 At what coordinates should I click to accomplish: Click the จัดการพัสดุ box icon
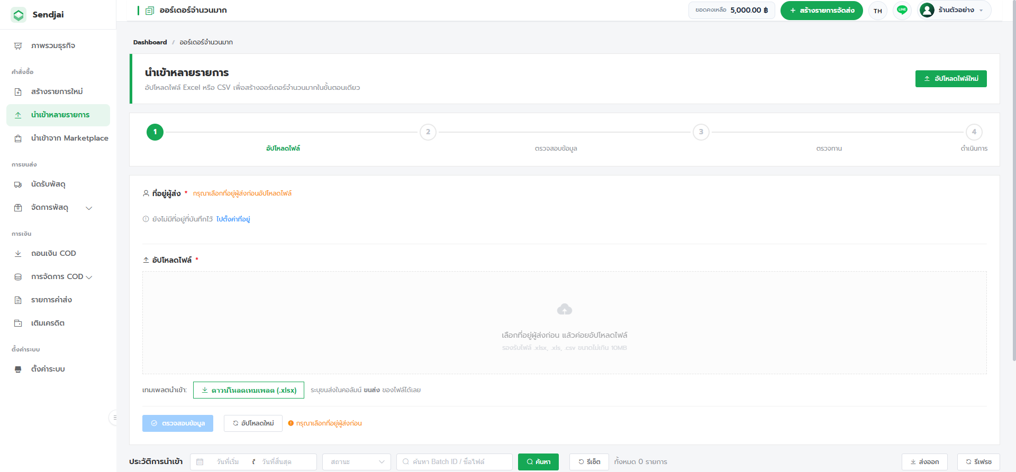[18, 208]
